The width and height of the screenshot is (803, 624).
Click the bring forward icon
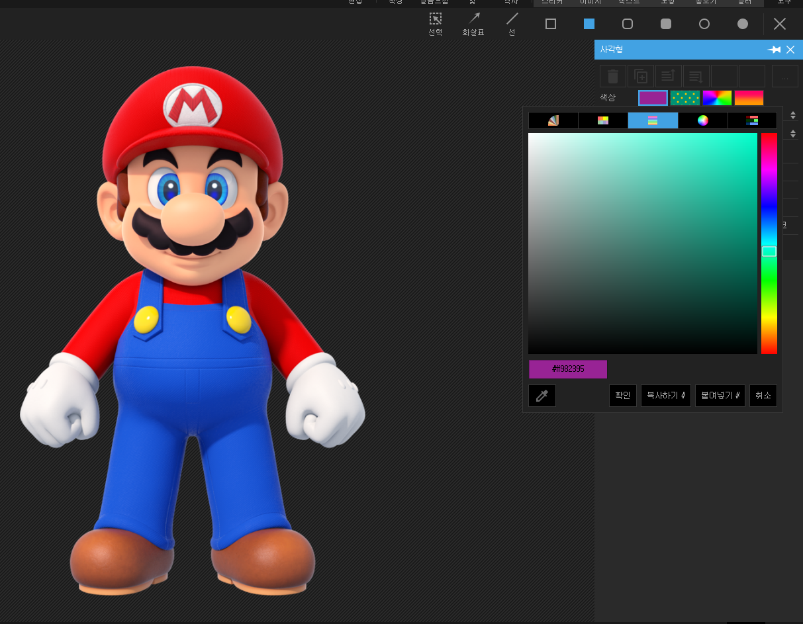[x=669, y=76]
